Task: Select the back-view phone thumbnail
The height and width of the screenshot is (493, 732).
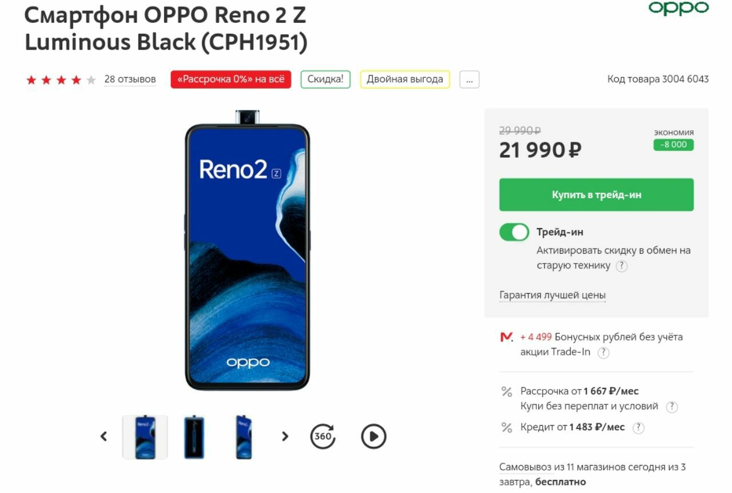Action: coord(194,437)
